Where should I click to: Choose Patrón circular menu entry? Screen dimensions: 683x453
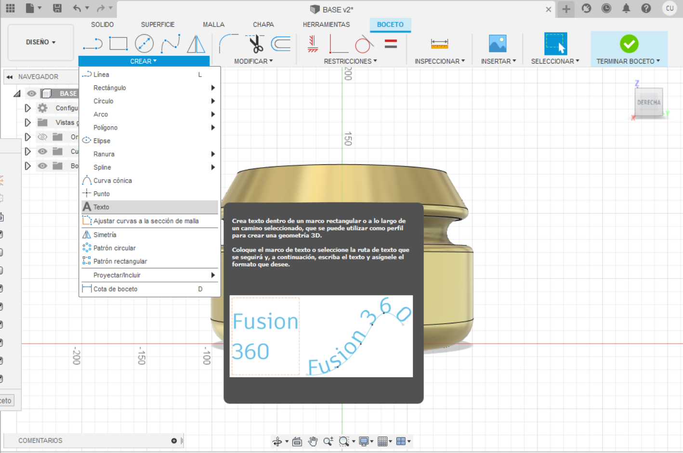point(150,248)
